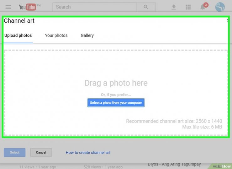The width and height of the screenshot is (232, 169).
Task: Switch to the Your photos tab
Action: [56, 35]
